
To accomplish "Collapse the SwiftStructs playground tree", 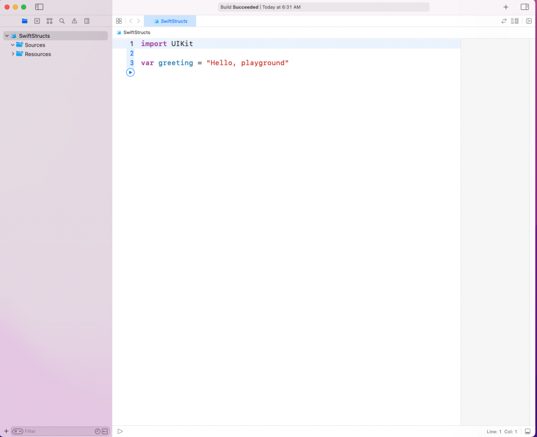I will click(7, 36).
